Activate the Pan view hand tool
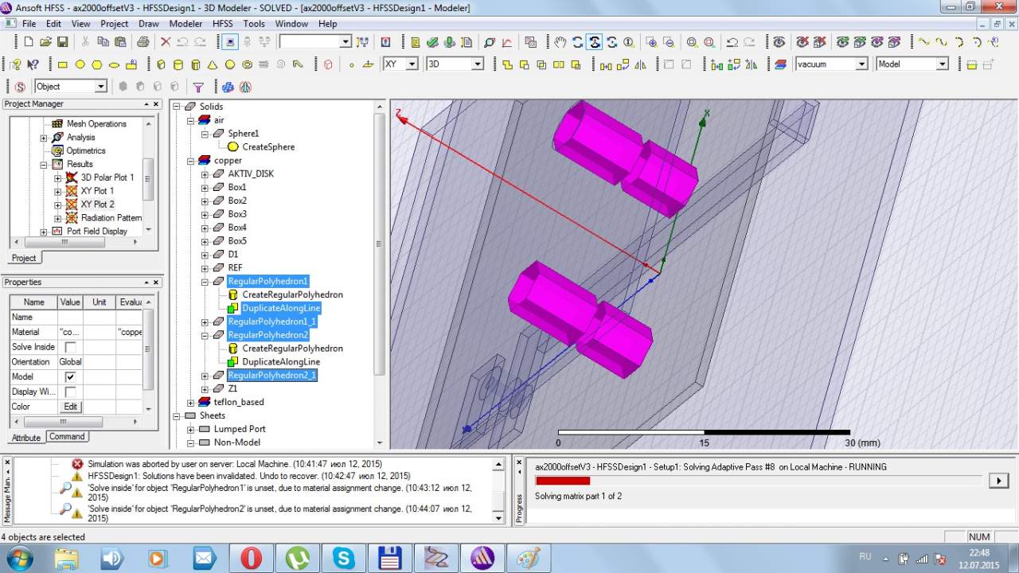Viewport: 1019px width, 573px height. (x=560, y=42)
